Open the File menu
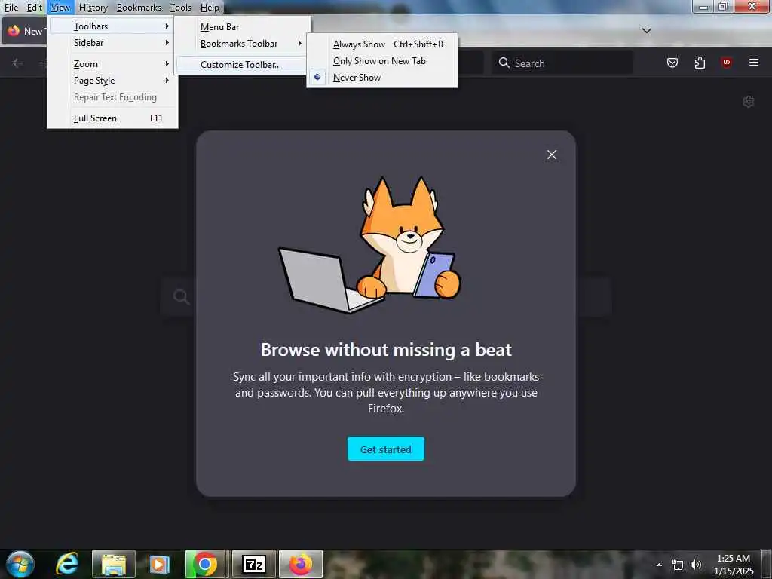This screenshot has width=772, height=579. click(x=11, y=8)
